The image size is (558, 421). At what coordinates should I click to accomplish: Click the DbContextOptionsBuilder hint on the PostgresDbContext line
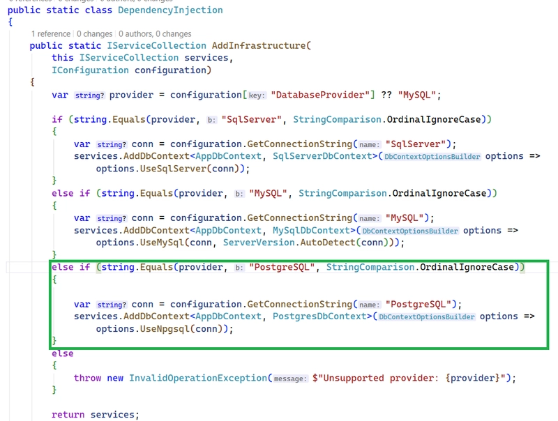pos(426,317)
